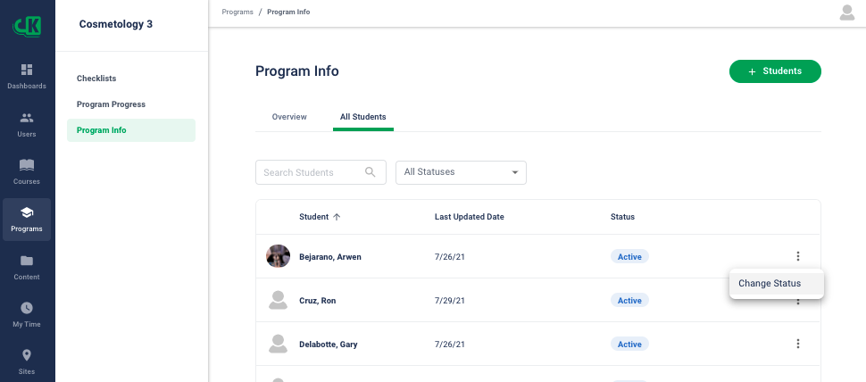Open the user profile avatar menu
866x382 pixels.
(x=846, y=12)
